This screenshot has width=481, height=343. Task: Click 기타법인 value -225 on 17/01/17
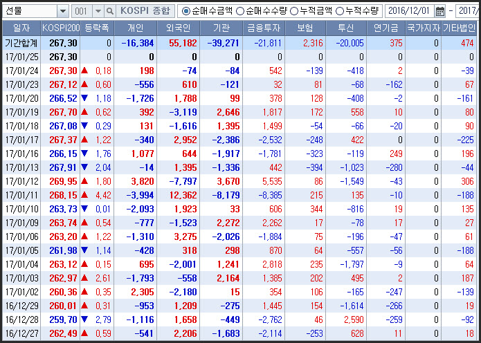466,140
